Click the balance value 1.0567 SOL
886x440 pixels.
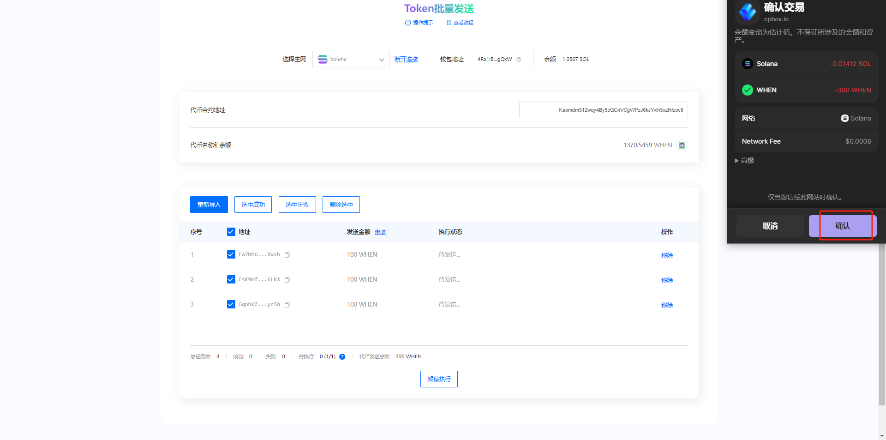(x=575, y=59)
